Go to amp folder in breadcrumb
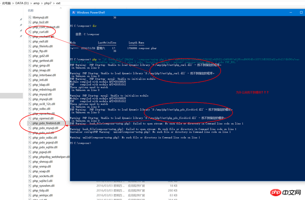 [x=36, y=3]
